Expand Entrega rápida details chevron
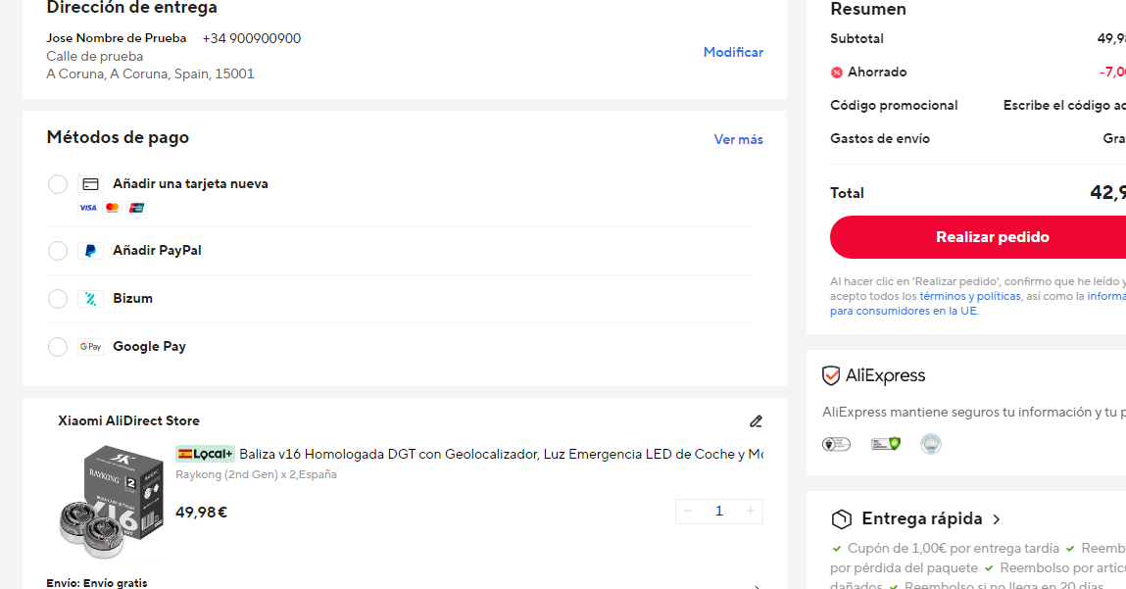The height and width of the screenshot is (589, 1126). click(996, 519)
